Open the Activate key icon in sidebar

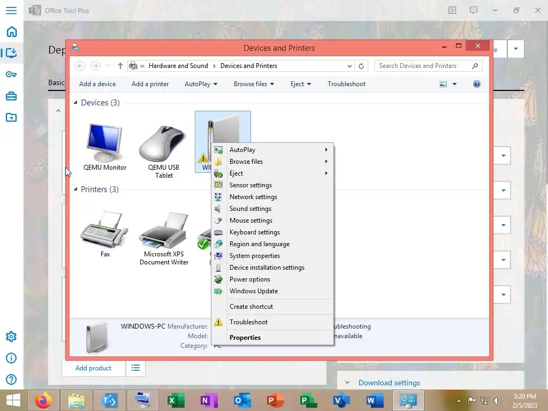pos(11,74)
